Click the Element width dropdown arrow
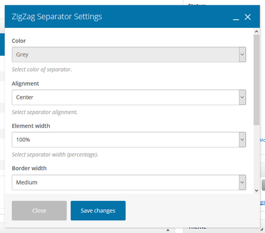 coord(242,140)
